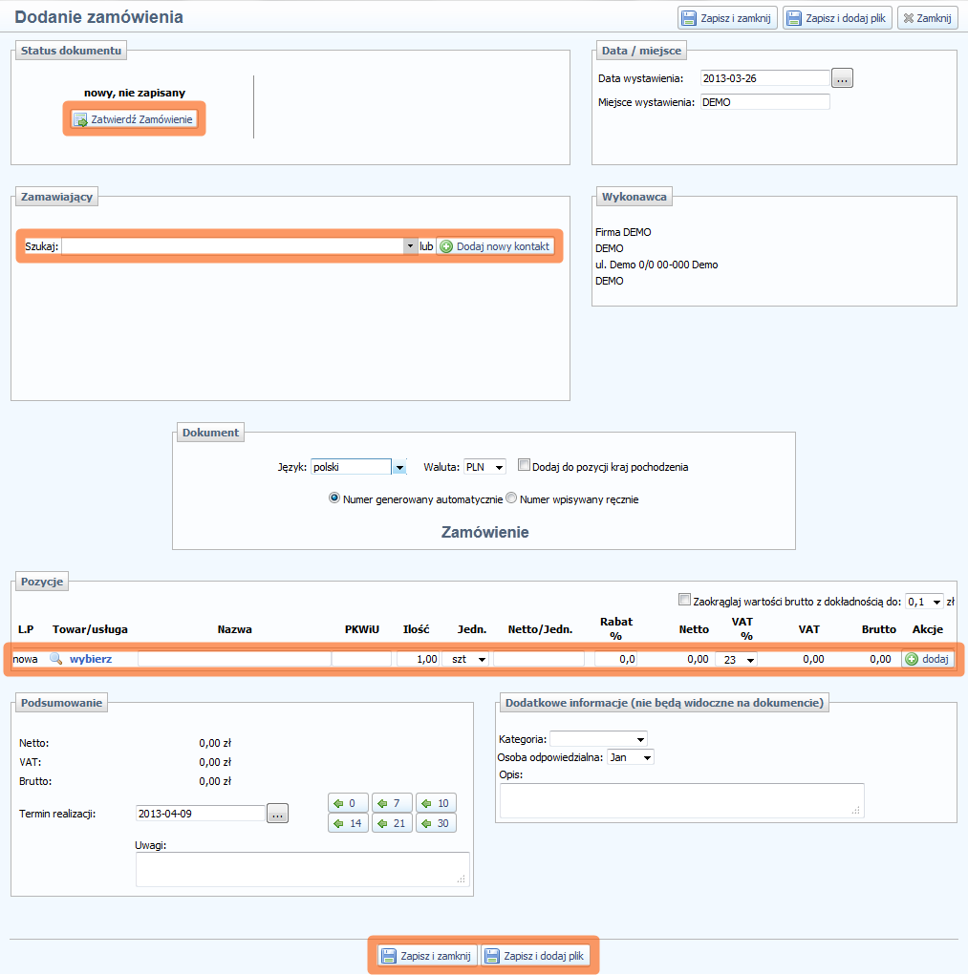Click Zatwierdź Zamówienie button
This screenshot has height=975, width=968.
click(135, 119)
